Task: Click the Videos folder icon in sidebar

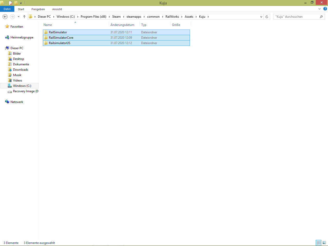Action: (x=10, y=80)
